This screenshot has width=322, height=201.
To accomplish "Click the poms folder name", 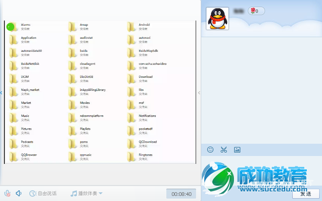I will [84, 142].
